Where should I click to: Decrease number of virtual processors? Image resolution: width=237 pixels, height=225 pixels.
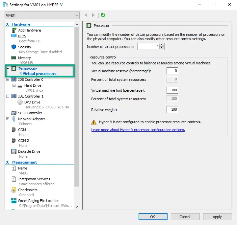pyautogui.click(x=162, y=48)
